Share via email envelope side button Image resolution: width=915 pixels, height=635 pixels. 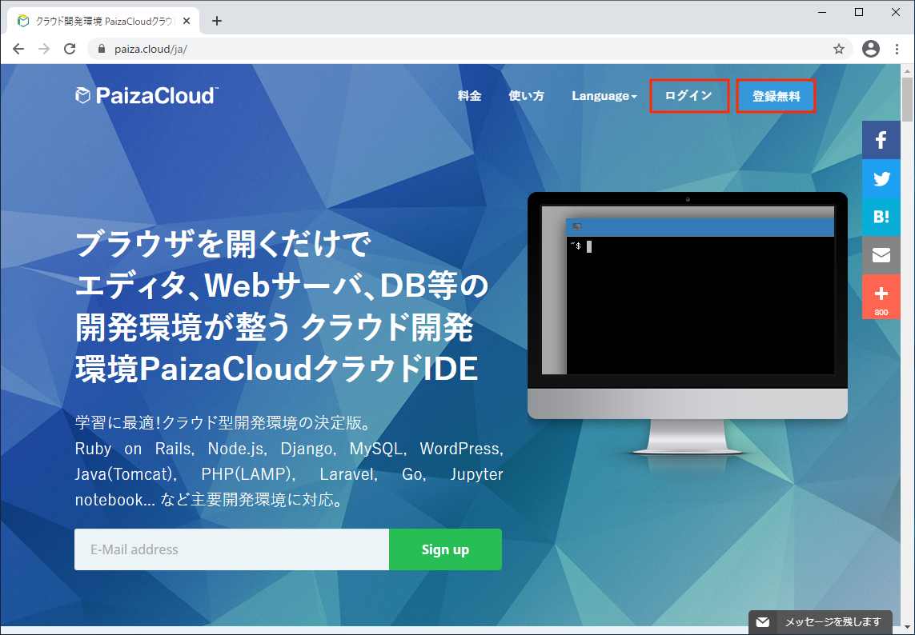881,255
